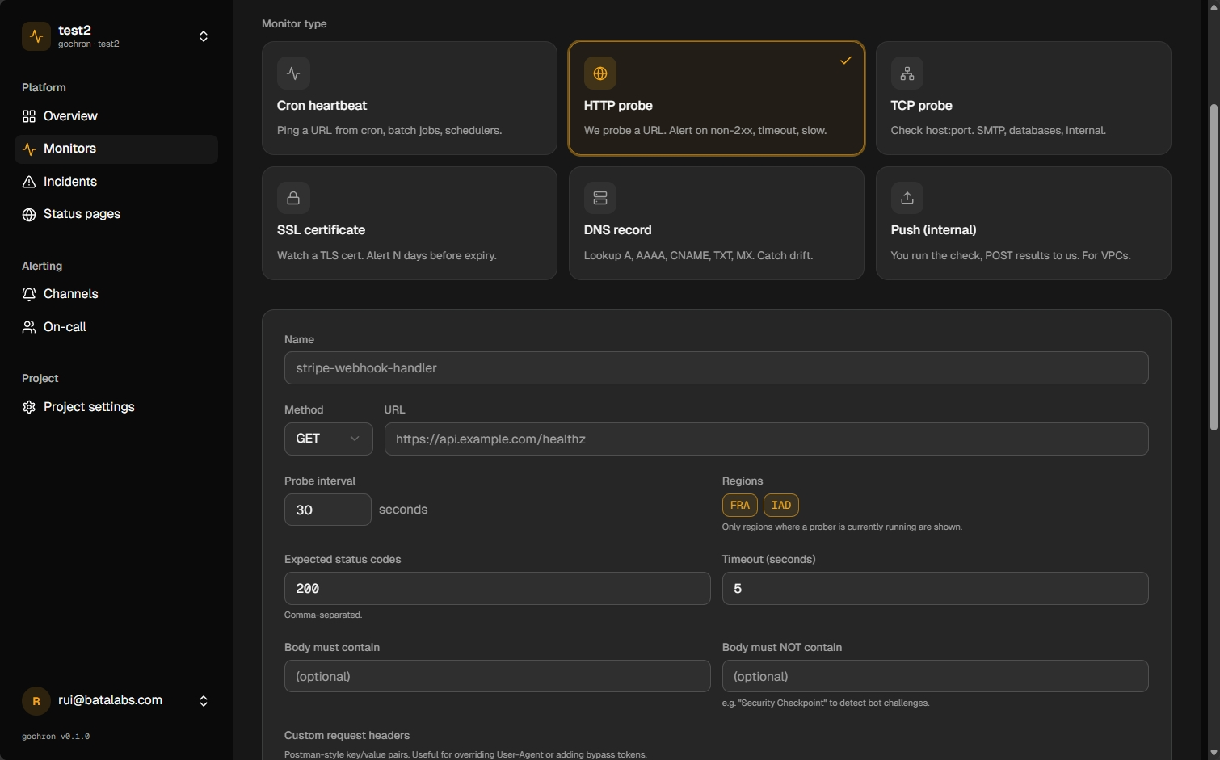Click the Regions label
The image size is (1220, 760).
[743, 481]
